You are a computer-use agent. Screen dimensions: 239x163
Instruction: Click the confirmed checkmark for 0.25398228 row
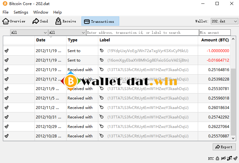coord(7,79)
